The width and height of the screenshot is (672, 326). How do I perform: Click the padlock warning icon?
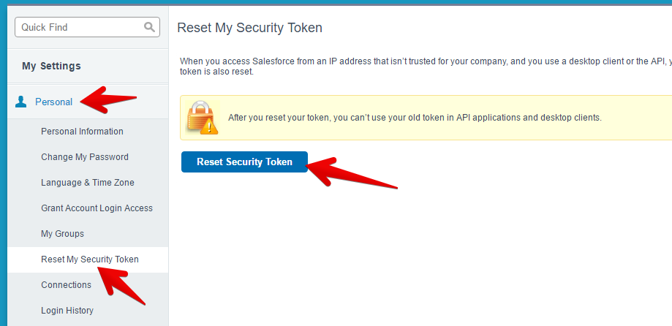point(202,118)
